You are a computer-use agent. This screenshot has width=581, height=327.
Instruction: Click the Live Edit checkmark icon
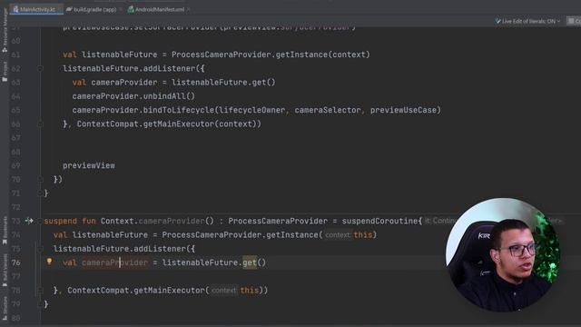(497, 21)
